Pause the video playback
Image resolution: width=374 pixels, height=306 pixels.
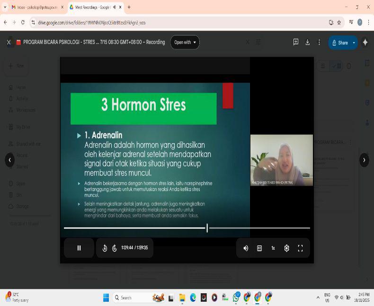[x=79, y=248]
